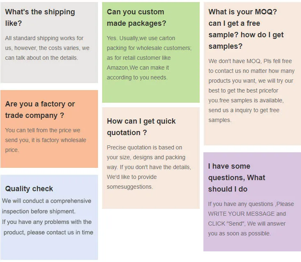Click the "Quality check" heading

pos(29,189)
